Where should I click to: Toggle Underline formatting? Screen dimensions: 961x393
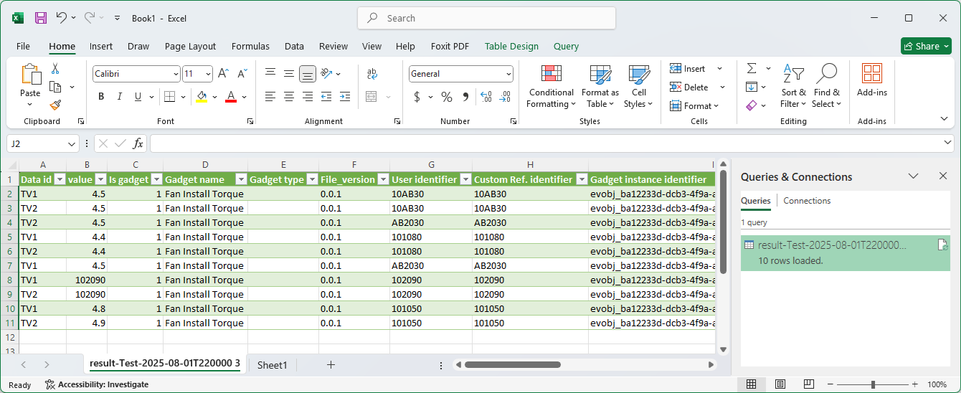coord(138,97)
